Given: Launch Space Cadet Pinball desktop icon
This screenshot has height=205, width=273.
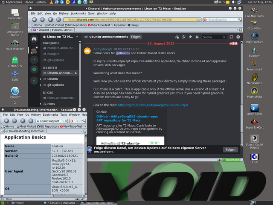Looking at the screenshot, I should (x=254, y=142).
